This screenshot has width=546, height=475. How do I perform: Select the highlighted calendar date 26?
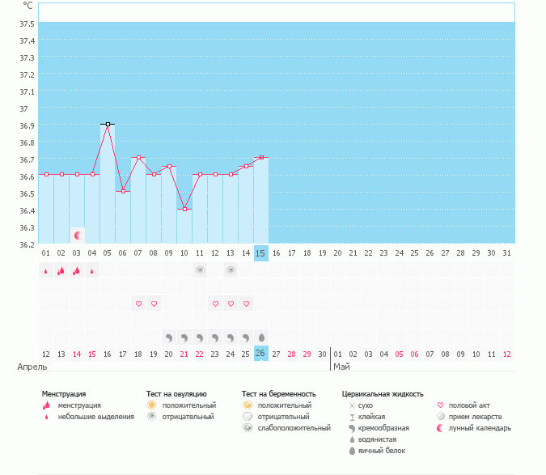tap(260, 354)
